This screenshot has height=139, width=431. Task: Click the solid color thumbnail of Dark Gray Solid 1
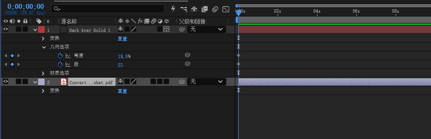click(64, 30)
